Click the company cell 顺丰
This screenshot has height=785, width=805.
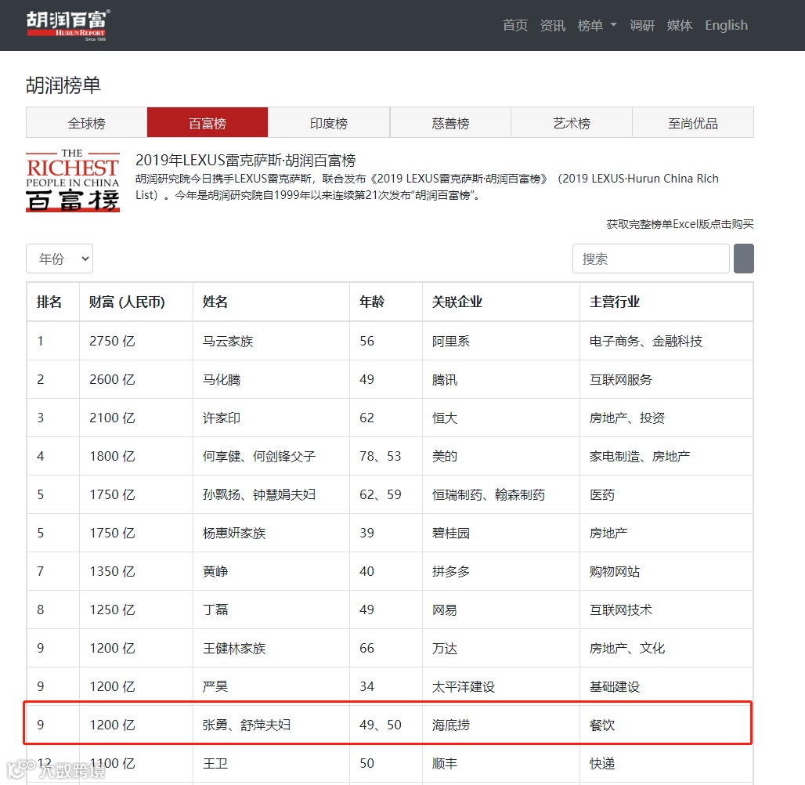point(445,763)
